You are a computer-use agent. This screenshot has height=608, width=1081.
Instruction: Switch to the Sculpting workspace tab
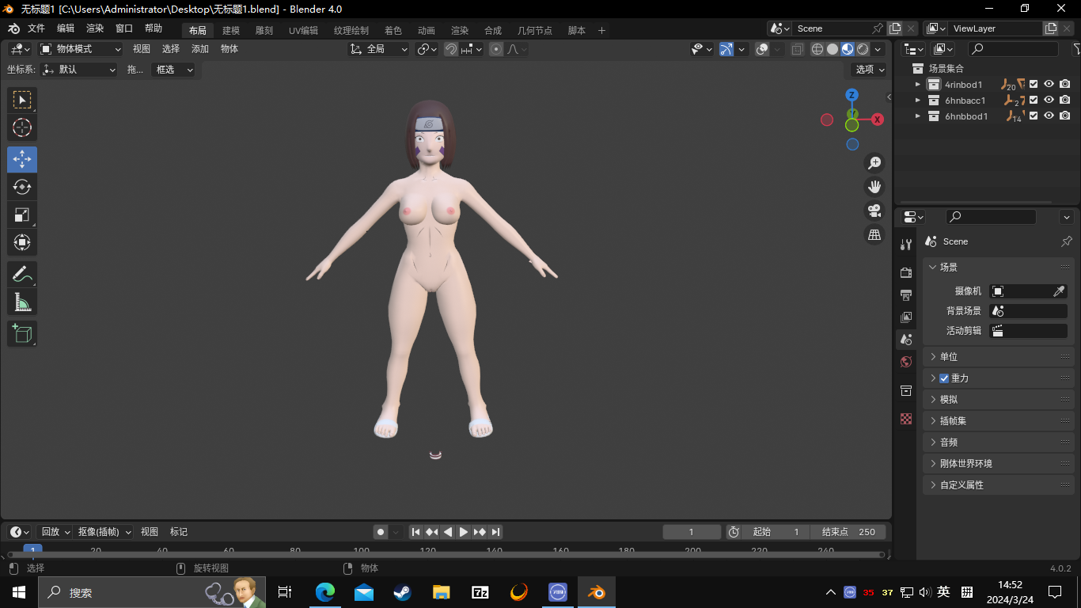point(264,31)
